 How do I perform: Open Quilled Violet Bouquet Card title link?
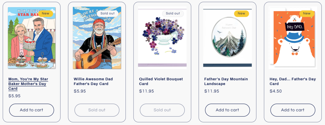pos(161,81)
